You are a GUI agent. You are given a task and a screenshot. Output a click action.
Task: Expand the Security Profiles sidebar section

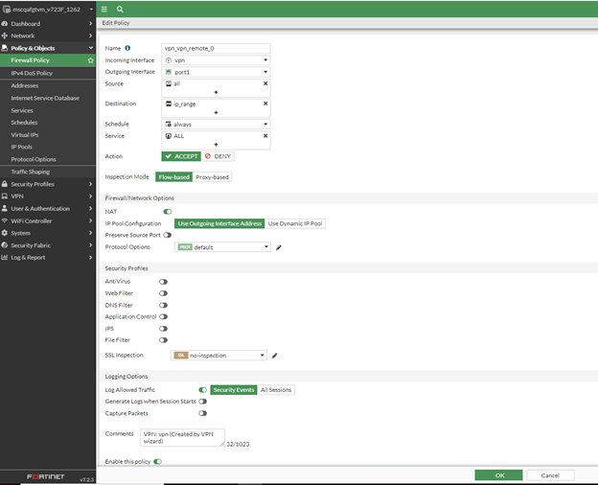48,184
